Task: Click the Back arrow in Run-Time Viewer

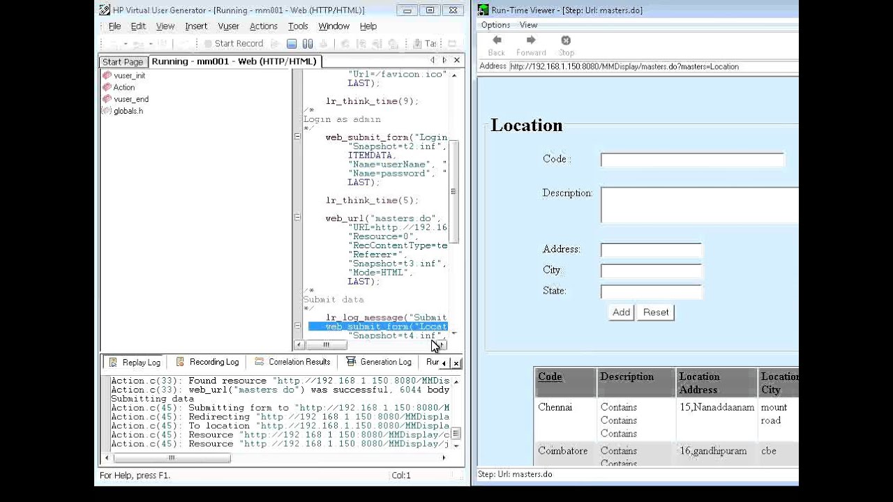Action: pos(497,40)
